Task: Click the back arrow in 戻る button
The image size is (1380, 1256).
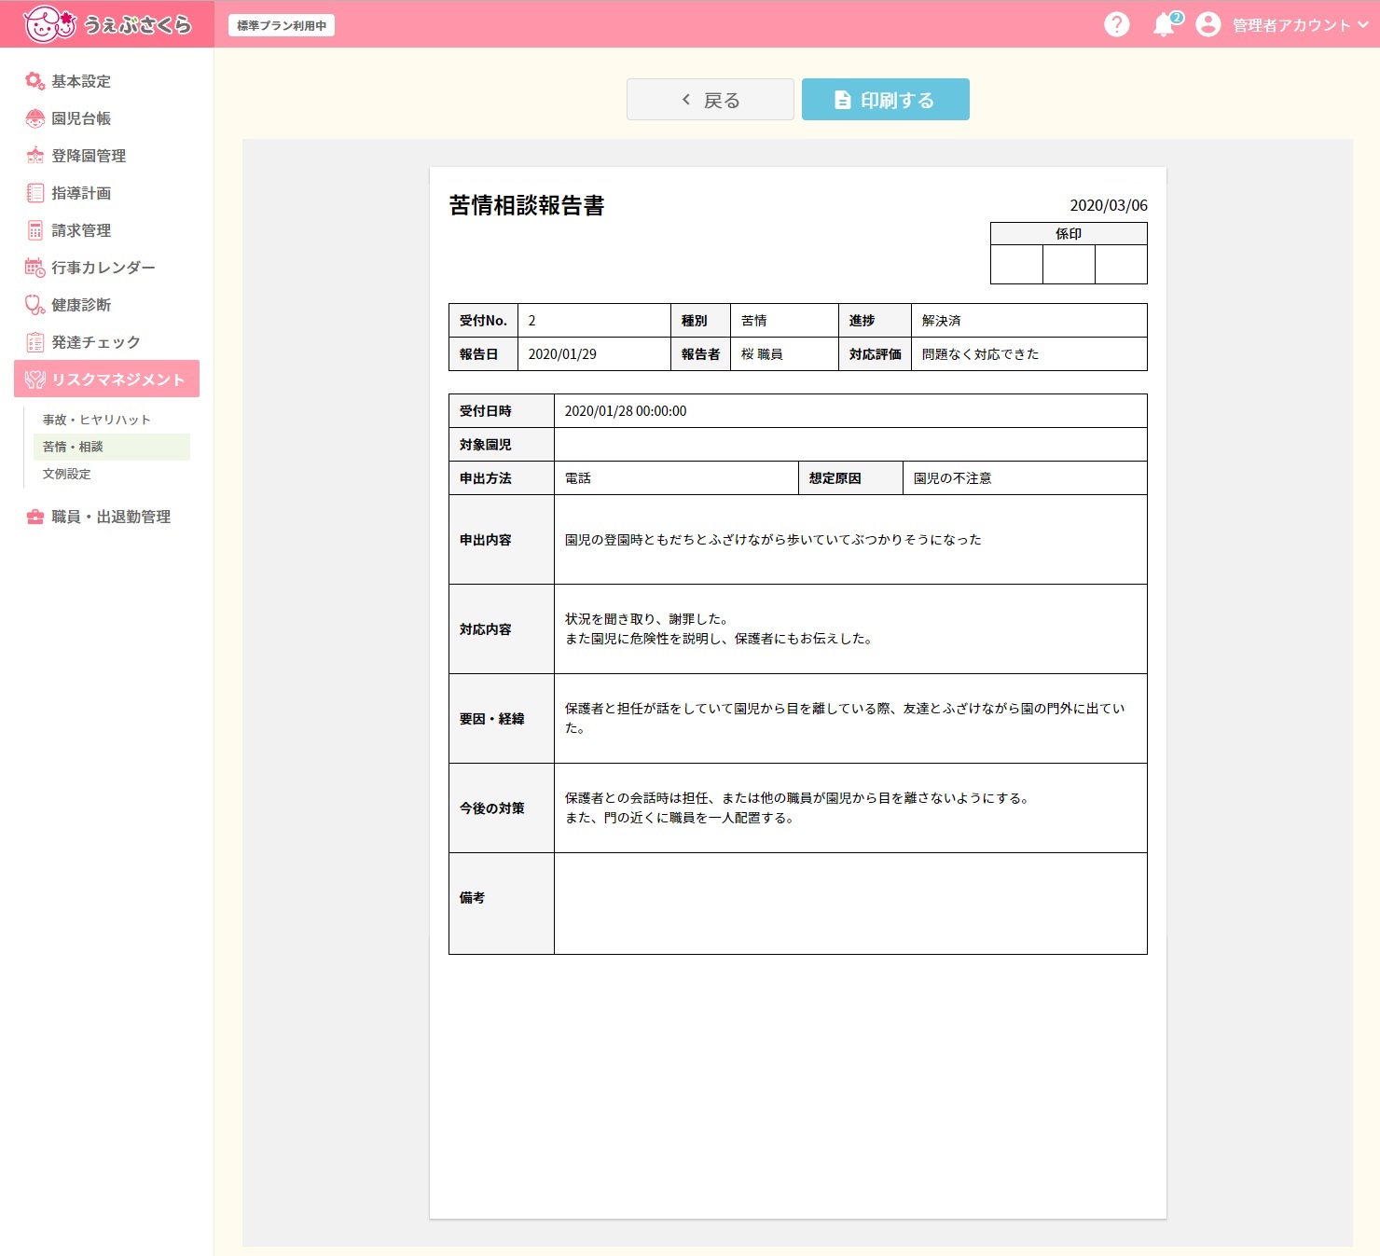Action: coord(686,100)
